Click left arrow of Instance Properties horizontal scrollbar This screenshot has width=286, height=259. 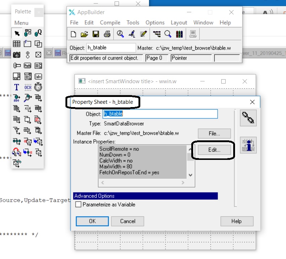[x=103, y=183]
